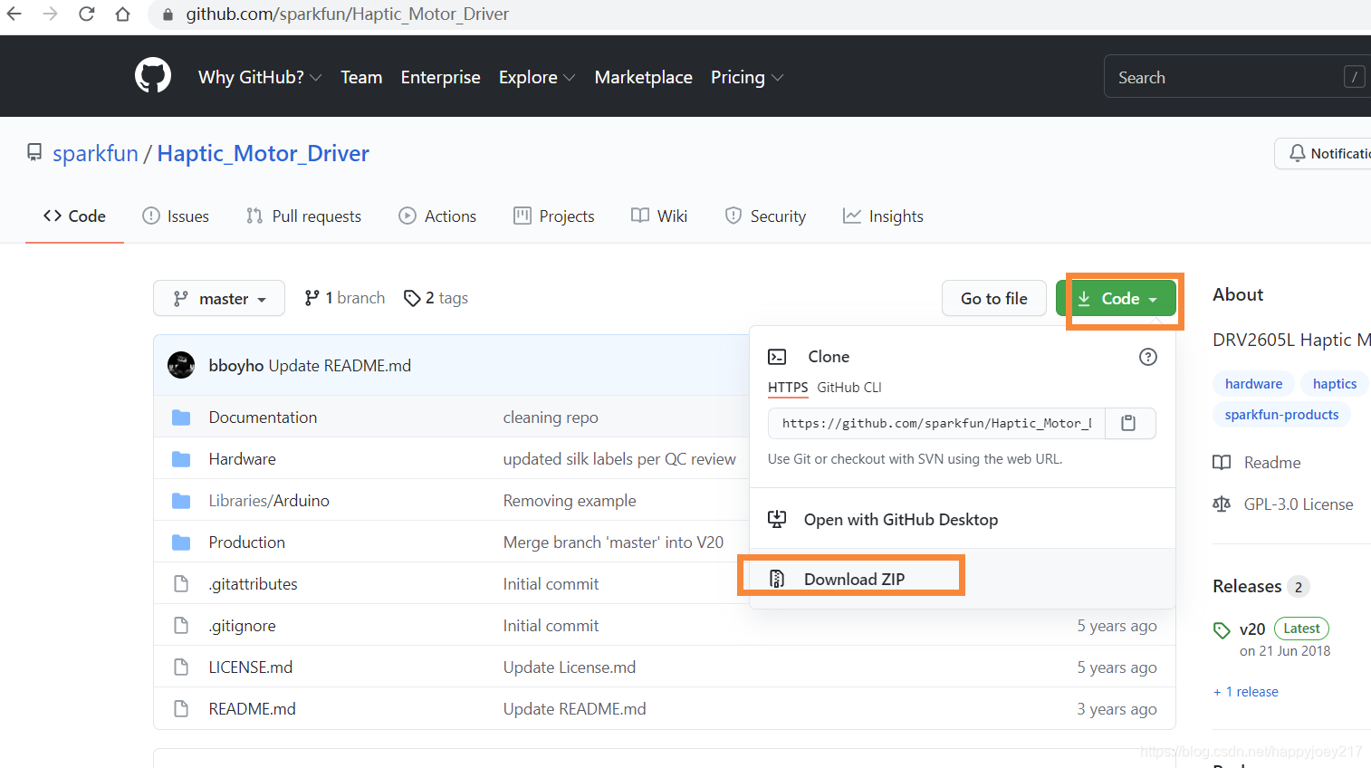
Task: Click the zip file icon near Download ZIP
Action: point(777,579)
